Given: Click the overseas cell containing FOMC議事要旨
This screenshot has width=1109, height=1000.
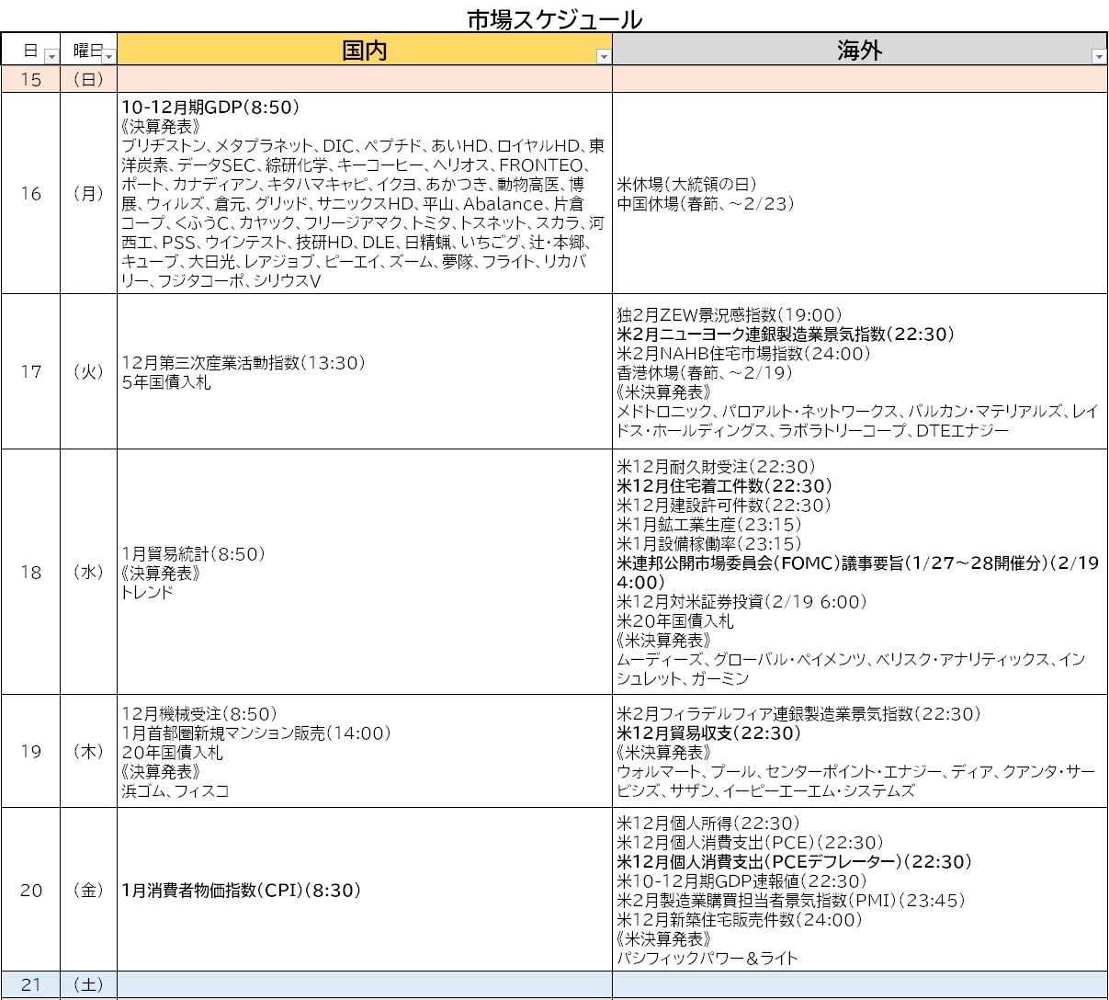Looking at the screenshot, I should pos(859,573).
